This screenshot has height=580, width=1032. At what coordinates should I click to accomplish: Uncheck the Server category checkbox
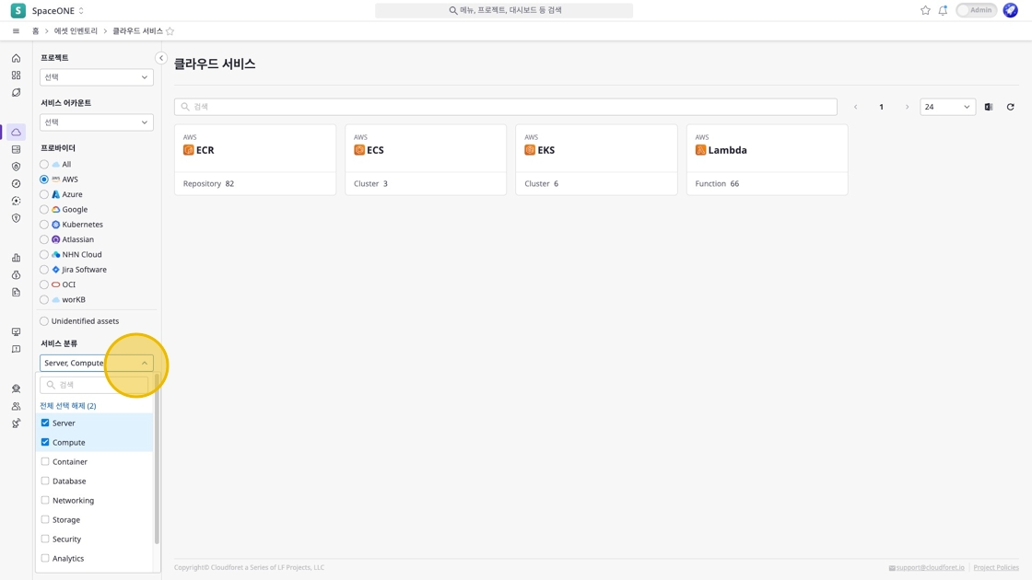[45, 423]
